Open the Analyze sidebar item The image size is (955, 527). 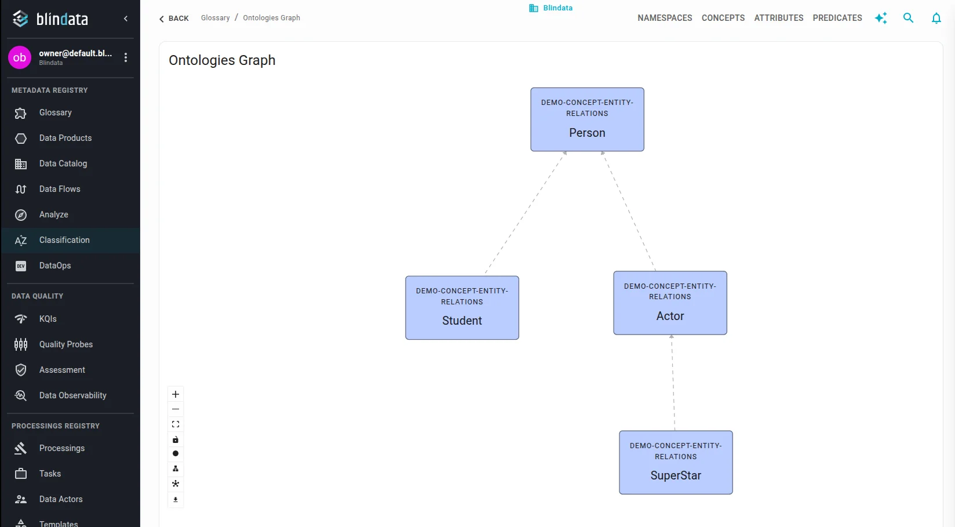coord(70,215)
